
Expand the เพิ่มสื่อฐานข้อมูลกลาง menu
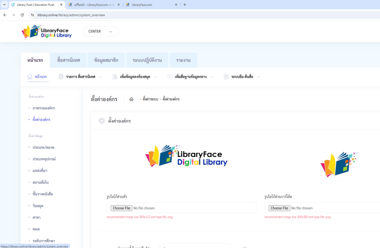190,77
